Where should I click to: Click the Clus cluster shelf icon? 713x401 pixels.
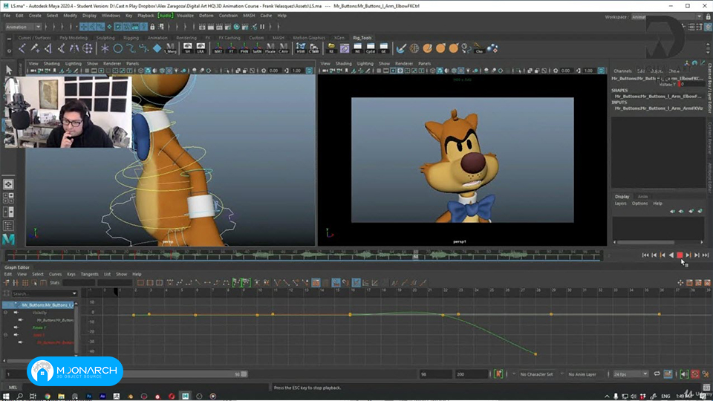pyautogui.click(x=479, y=48)
